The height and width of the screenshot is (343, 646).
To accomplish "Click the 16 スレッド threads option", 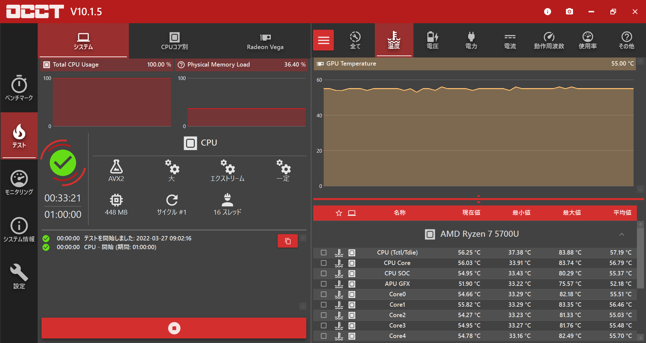I will tap(227, 204).
